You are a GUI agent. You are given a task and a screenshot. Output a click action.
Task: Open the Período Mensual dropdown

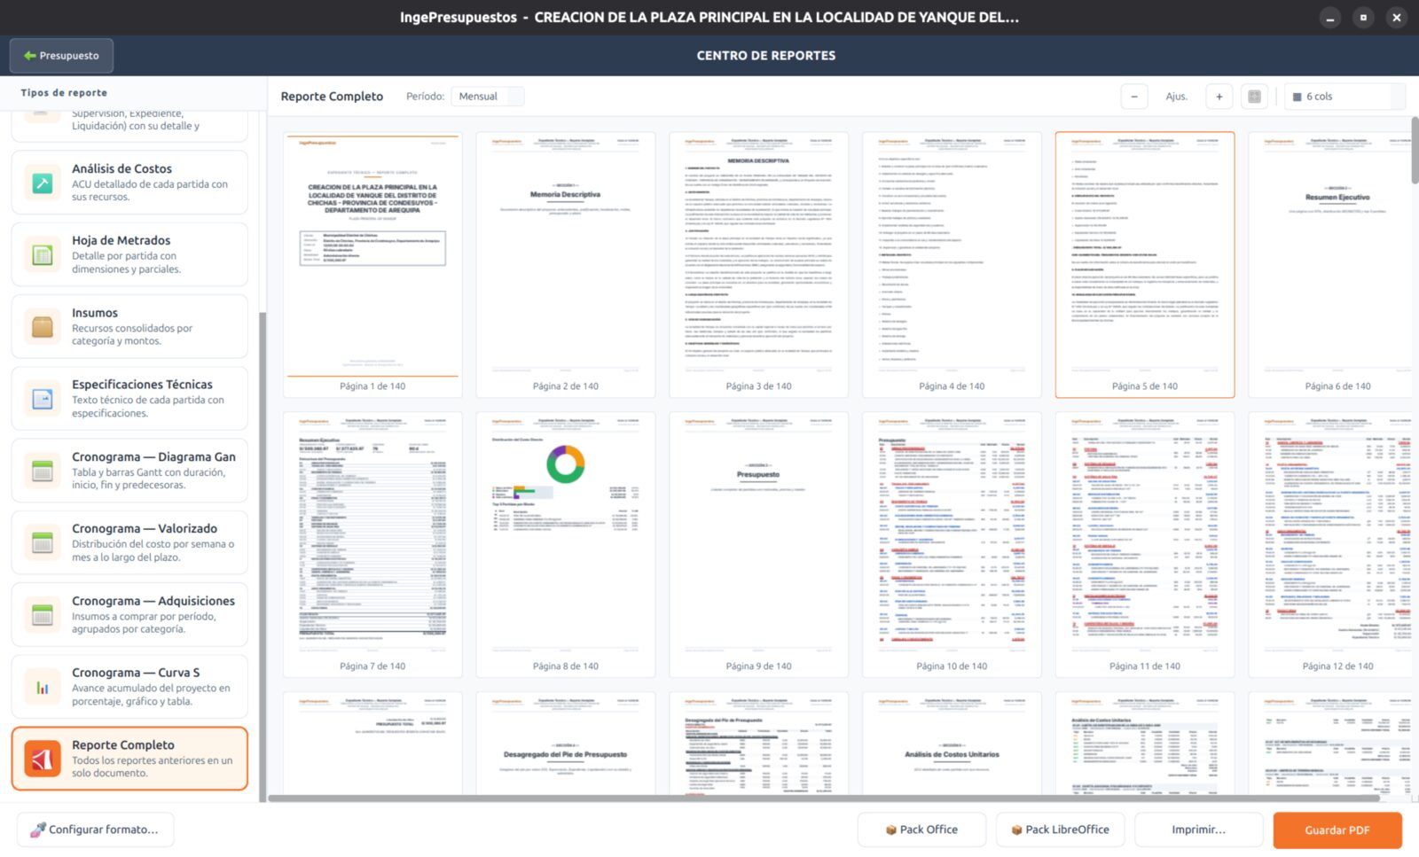click(x=488, y=97)
